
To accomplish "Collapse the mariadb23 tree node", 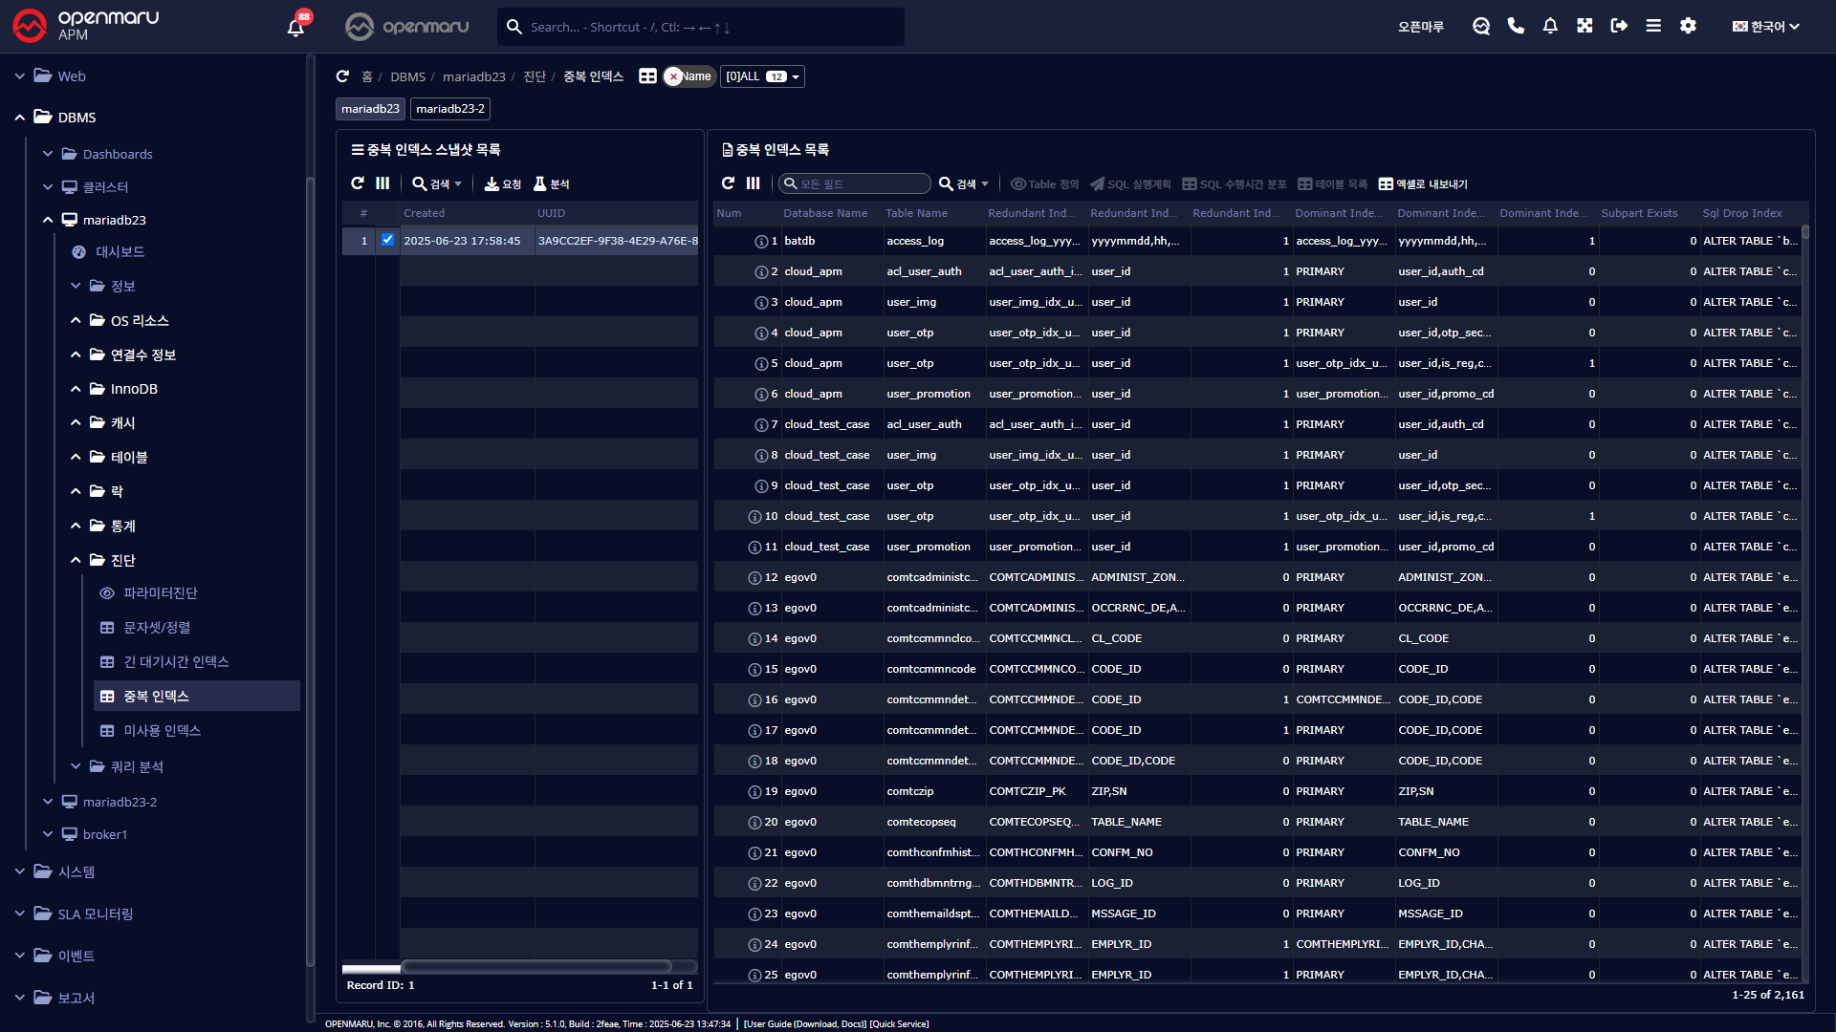I will (x=48, y=220).
